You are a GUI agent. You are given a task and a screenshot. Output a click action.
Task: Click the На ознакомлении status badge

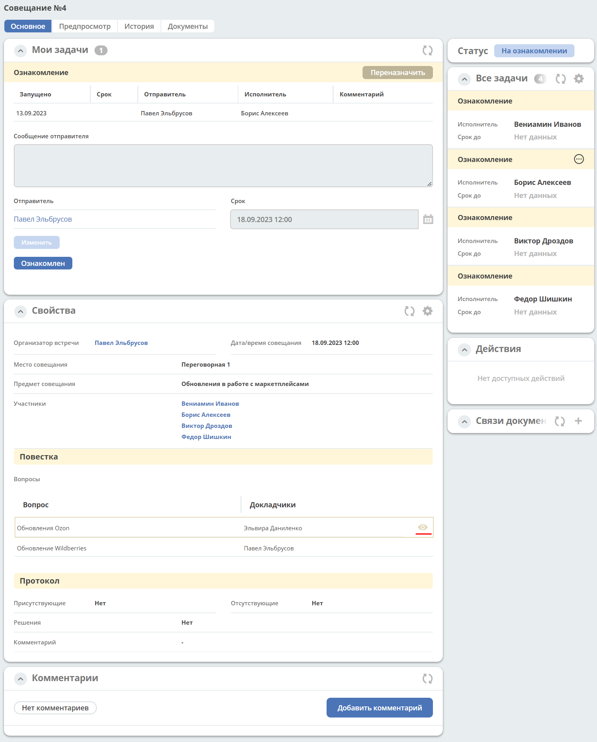coord(534,51)
